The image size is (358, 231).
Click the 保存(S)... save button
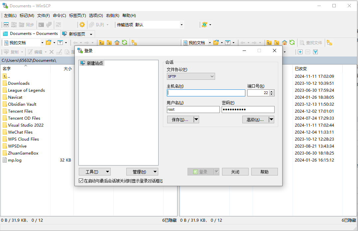(x=180, y=119)
